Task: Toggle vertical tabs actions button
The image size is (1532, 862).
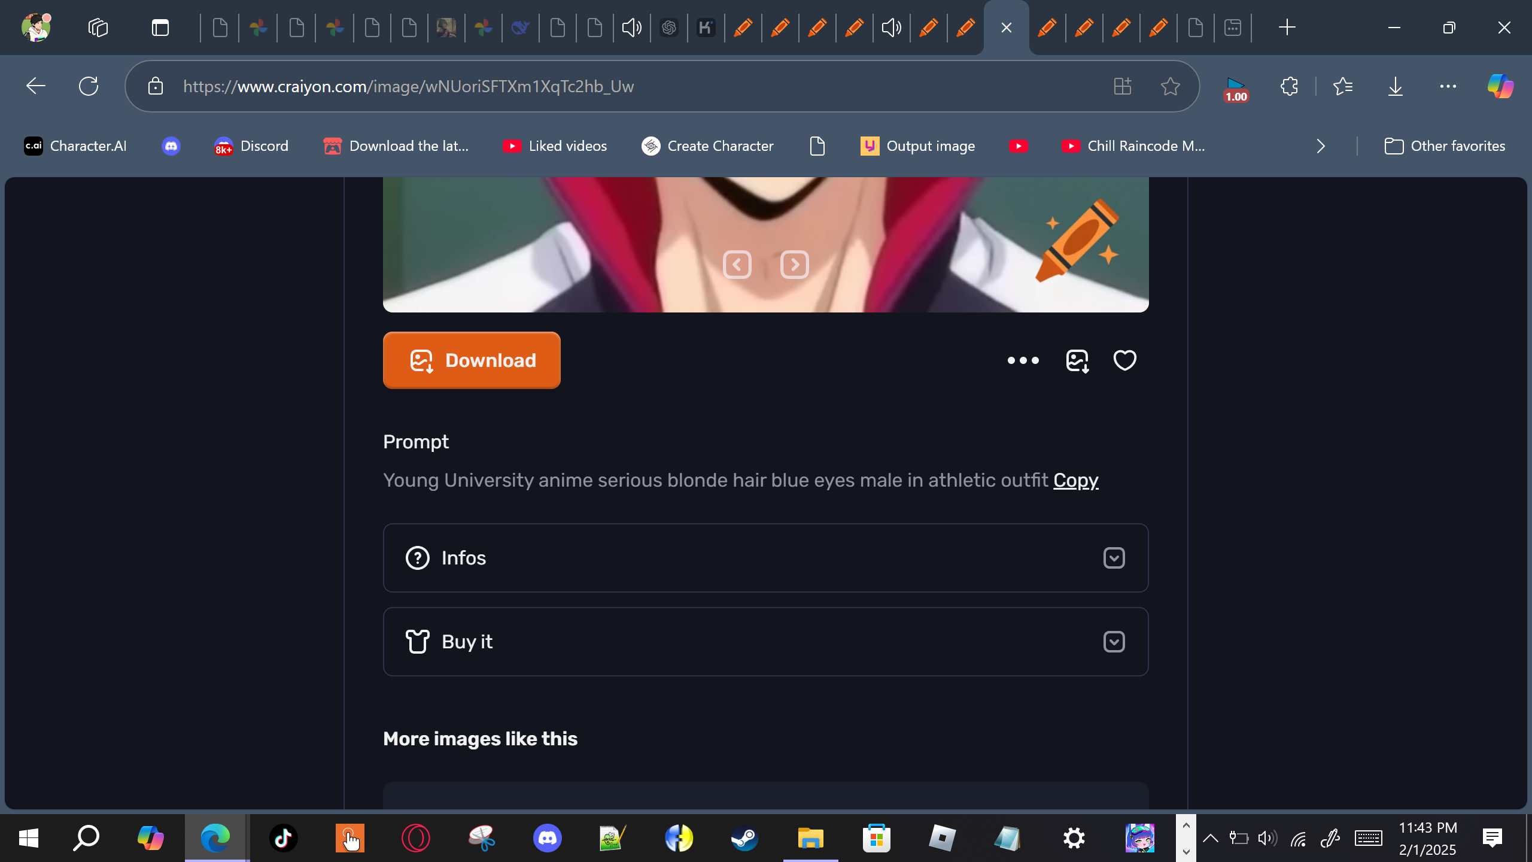Action: click(x=160, y=28)
